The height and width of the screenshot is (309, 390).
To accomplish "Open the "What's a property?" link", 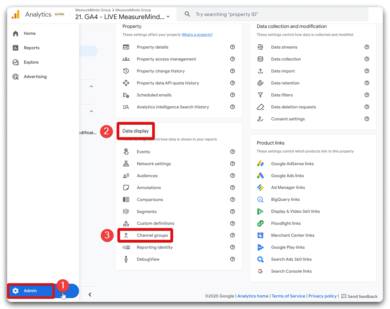I will coord(197,35).
